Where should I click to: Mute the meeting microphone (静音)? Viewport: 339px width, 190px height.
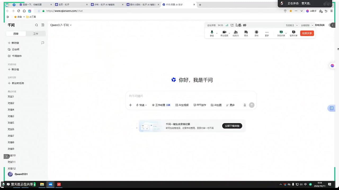212,34
